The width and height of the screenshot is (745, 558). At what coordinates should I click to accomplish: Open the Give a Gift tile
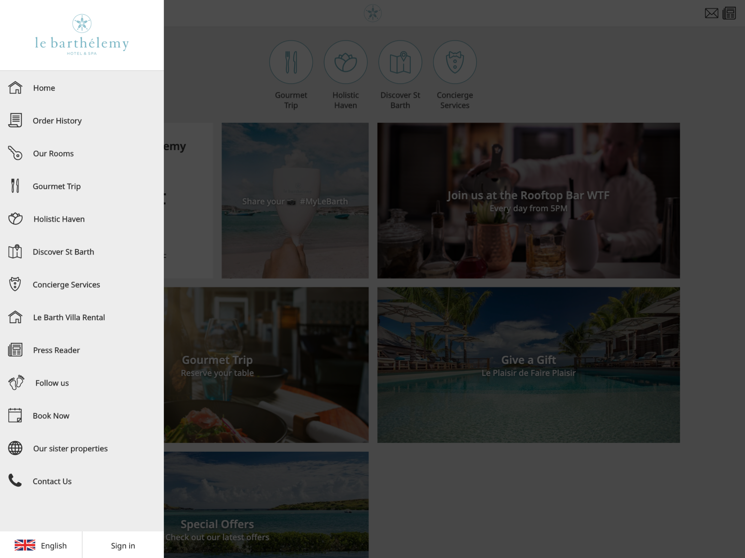coord(528,365)
